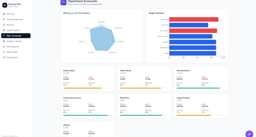Click the 120% axis label
Viewport: 256px width, 137px height.
click(224, 58)
